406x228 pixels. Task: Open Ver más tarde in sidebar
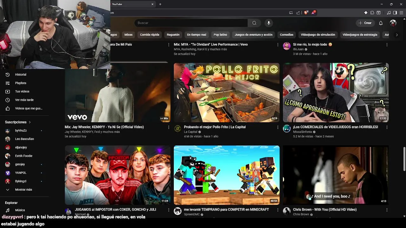coord(24,100)
